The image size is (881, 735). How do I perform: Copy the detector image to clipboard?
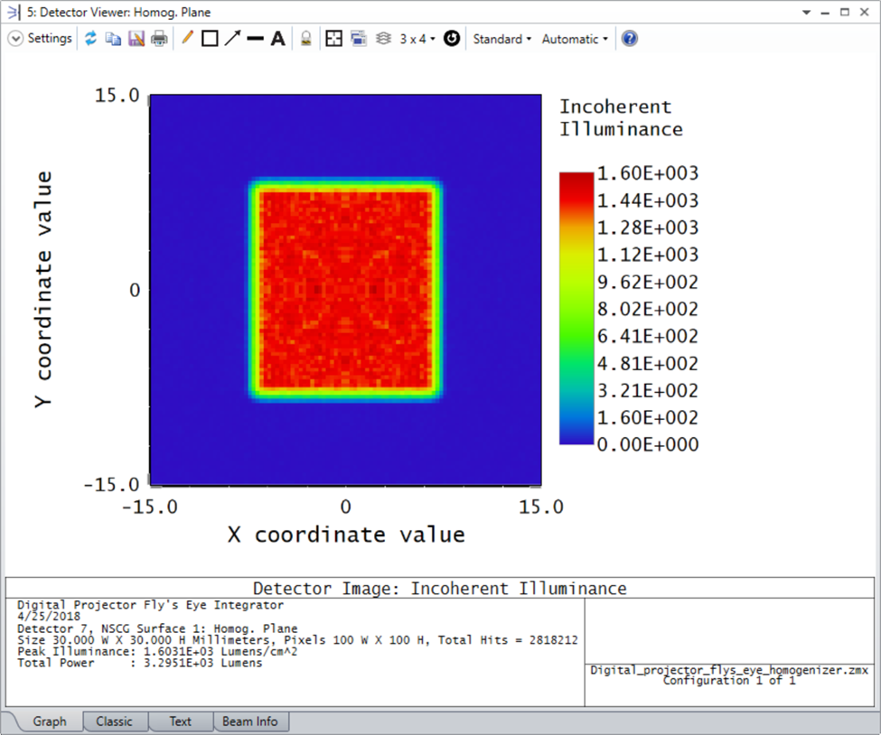click(x=113, y=38)
